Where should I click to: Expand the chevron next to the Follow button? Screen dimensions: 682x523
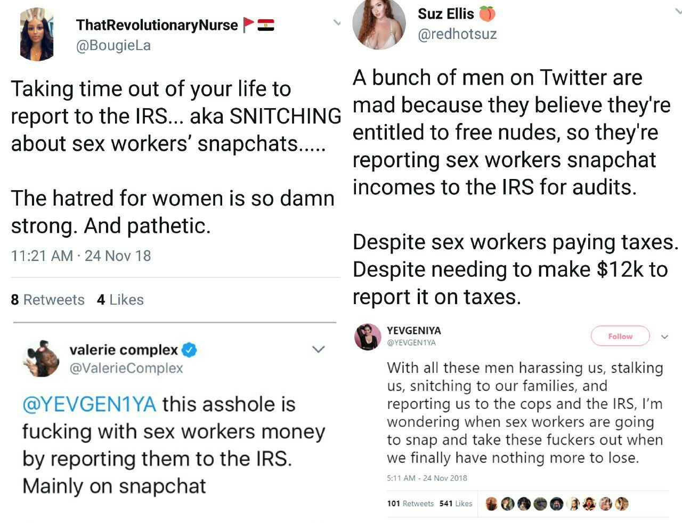(664, 337)
